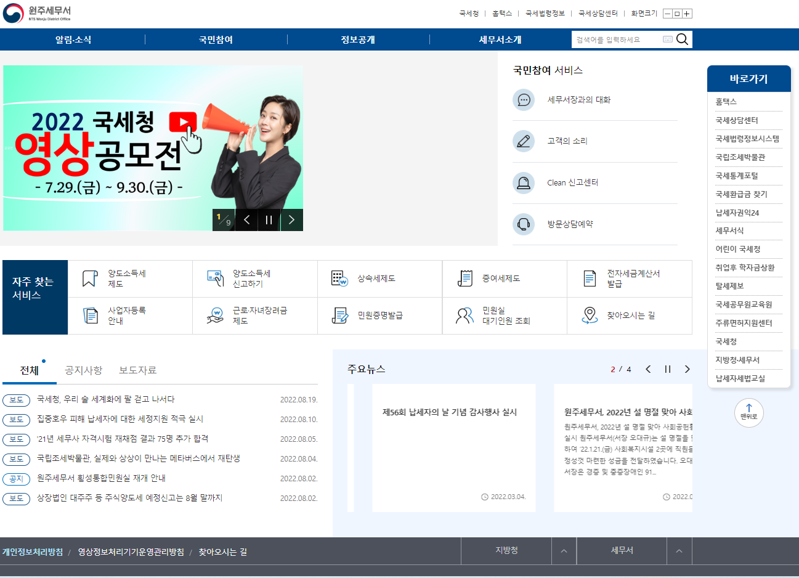The width and height of the screenshot is (799, 578).
Task: Click the screen size decrease minus button
Action: [x=667, y=14]
